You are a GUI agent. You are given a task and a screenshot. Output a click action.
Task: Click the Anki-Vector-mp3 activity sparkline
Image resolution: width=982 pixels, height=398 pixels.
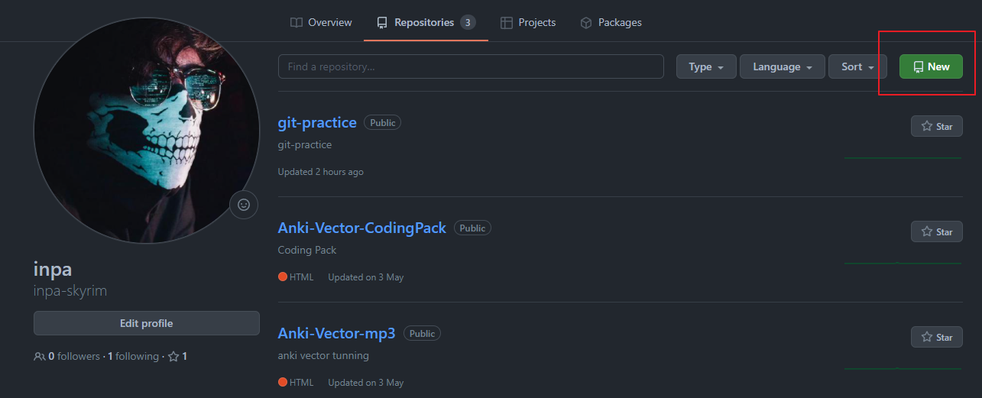[x=903, y=368]
